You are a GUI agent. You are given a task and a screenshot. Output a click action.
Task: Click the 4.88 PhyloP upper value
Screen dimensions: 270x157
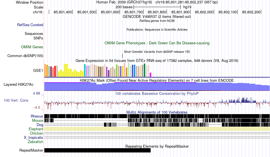[36, 93]
